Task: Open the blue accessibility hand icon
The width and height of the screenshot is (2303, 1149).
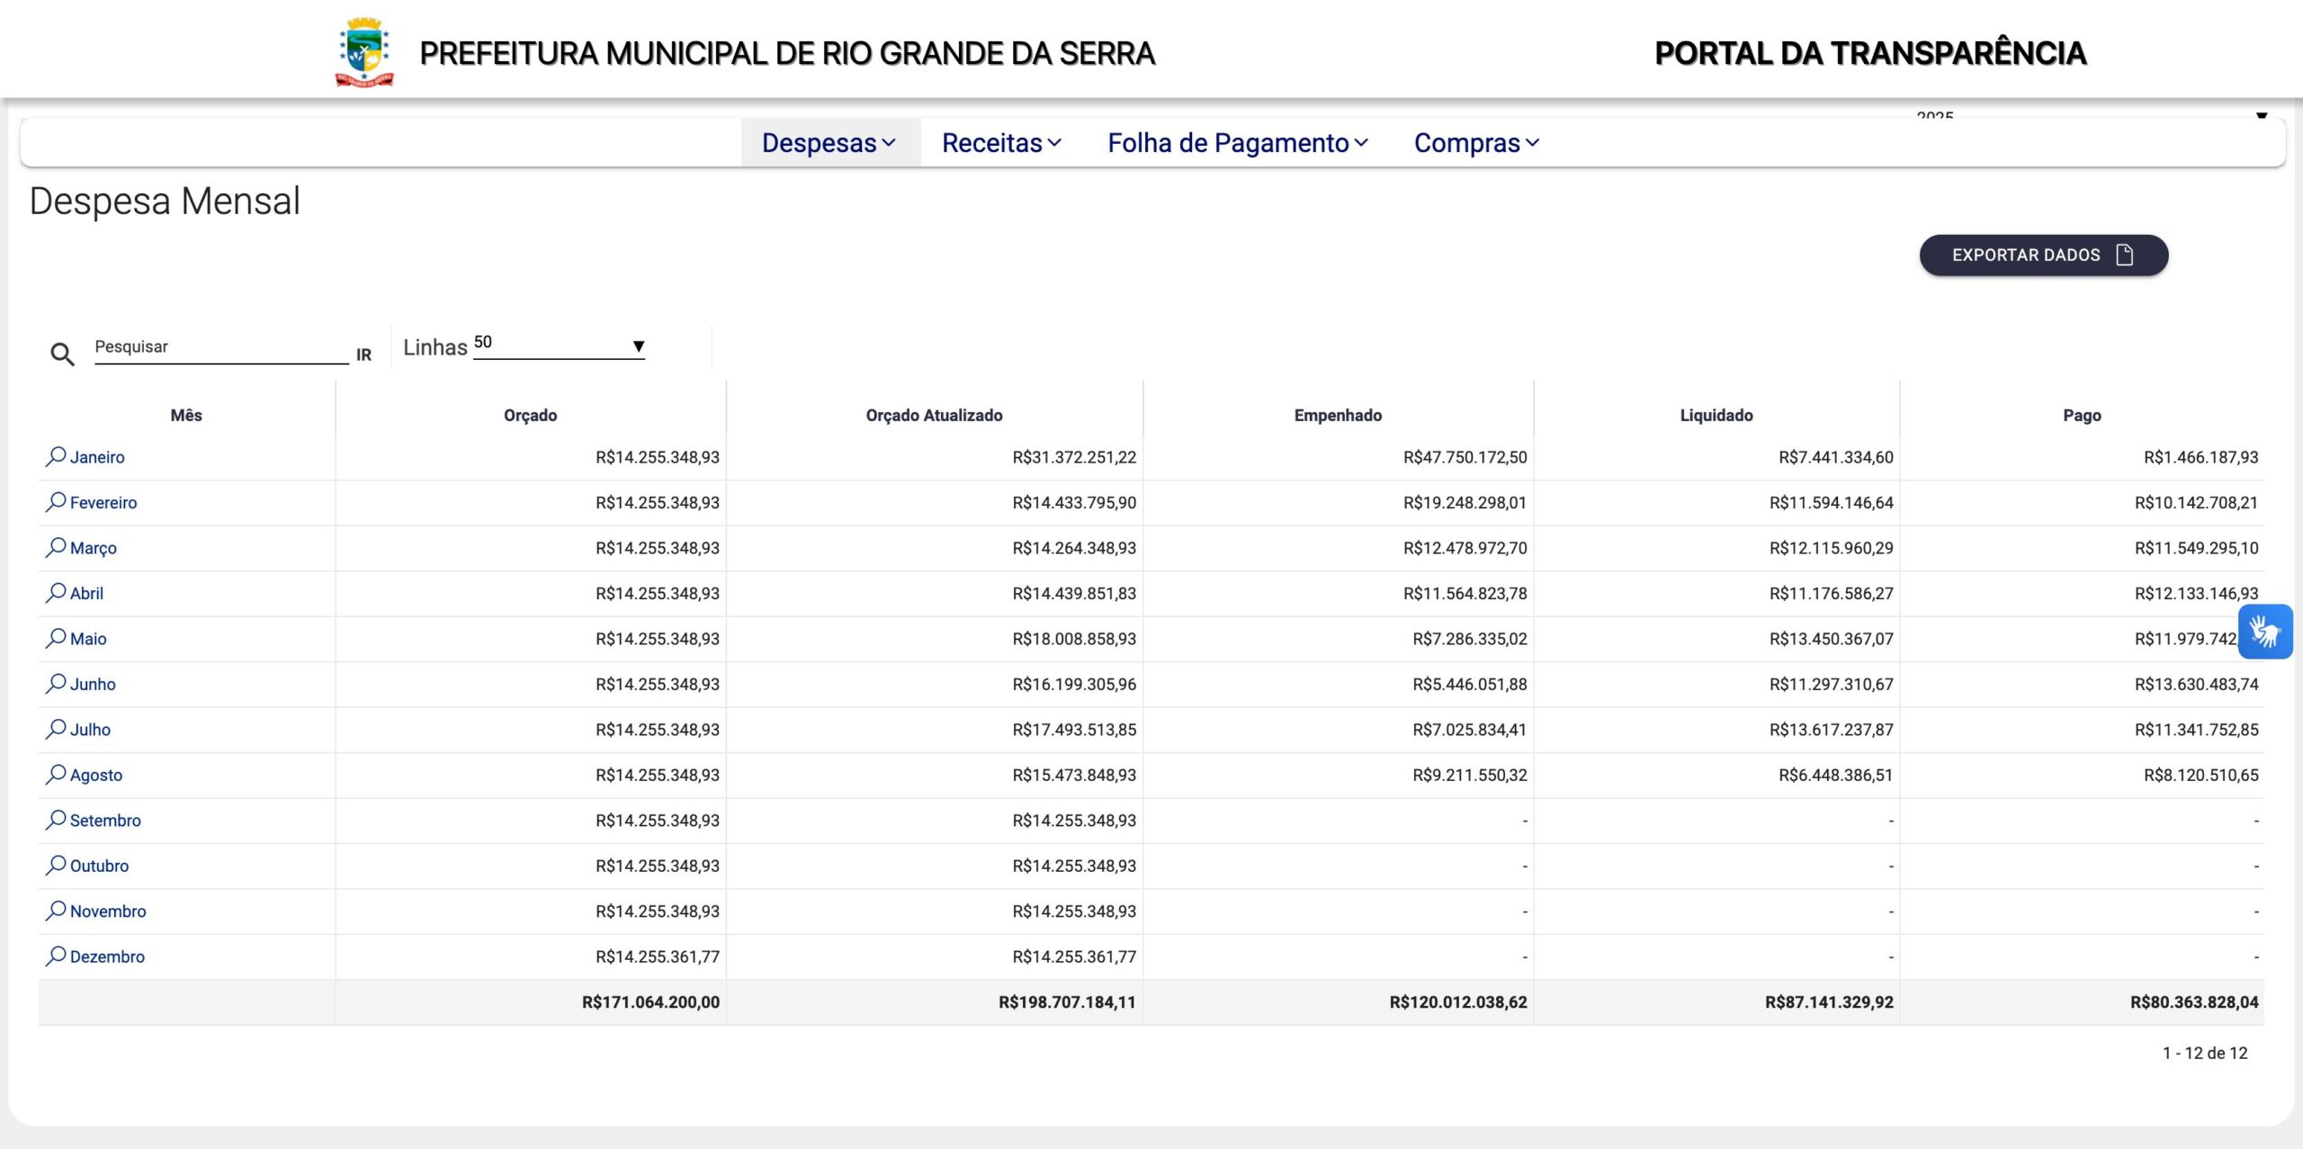Action: pyautogui.click(x=2266, y=632)
